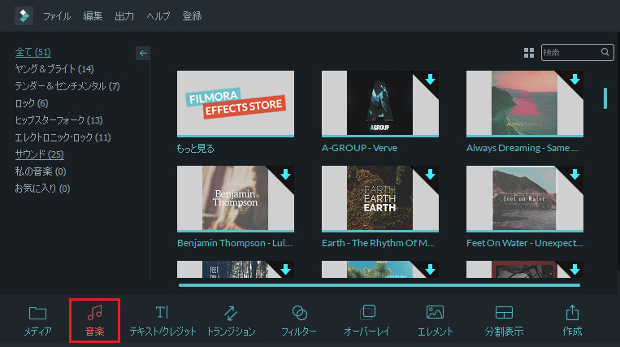
Task: Open the オーバーレイ tab
Action: pyautogui.click(x=367, y=321)
